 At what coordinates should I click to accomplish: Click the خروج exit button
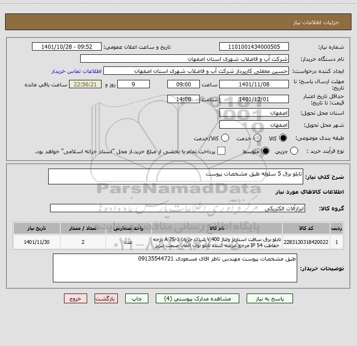(x=76, y=299)
